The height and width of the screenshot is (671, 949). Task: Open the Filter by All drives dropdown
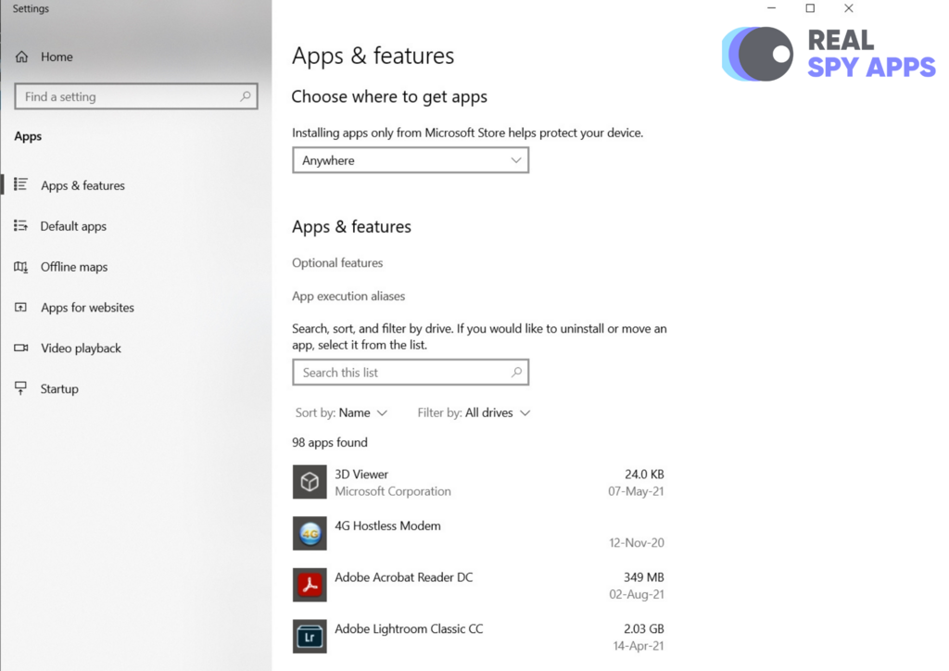[474, 412]
